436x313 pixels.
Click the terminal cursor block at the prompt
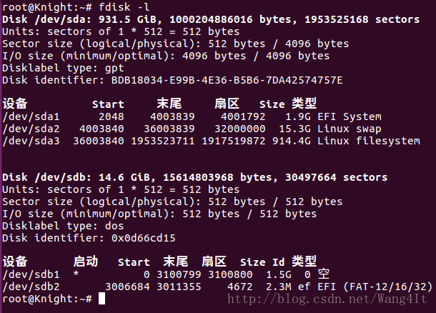(101, 299)
